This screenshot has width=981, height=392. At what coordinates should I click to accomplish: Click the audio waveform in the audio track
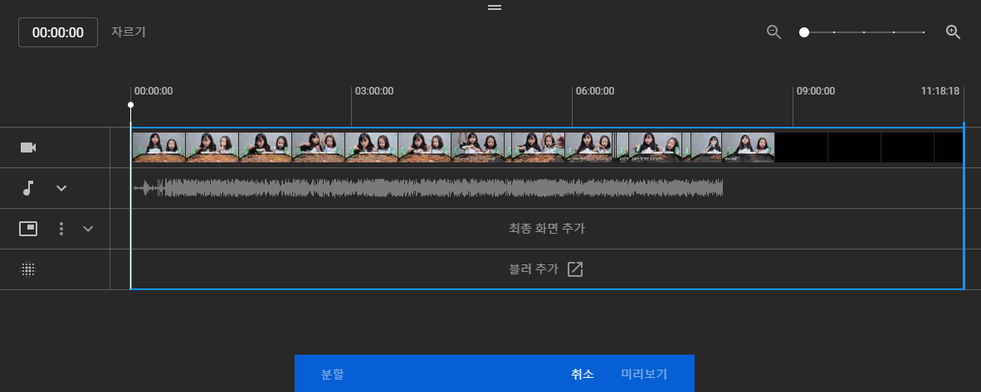[428, 188]
